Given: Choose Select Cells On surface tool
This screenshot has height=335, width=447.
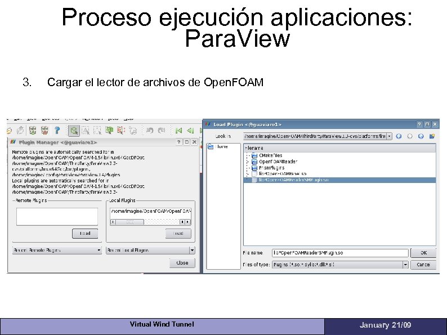Looking at the screenshot, I should pyautogui.click(x=86, y=131).
